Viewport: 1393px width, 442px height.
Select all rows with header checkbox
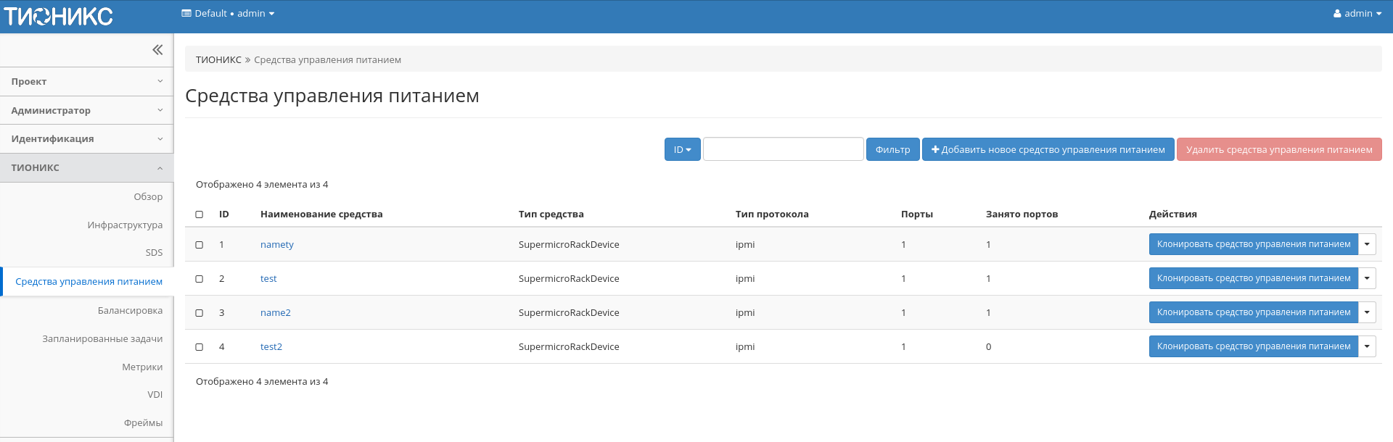pyautogui.click(x=200, y=214)
